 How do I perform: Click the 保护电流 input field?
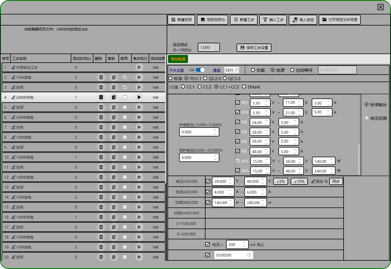click(197, 158)
